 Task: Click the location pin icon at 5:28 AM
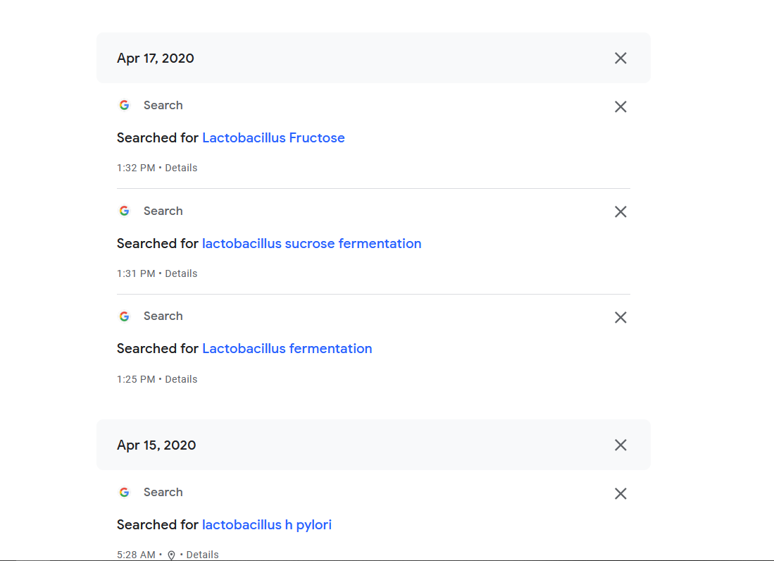171,555
